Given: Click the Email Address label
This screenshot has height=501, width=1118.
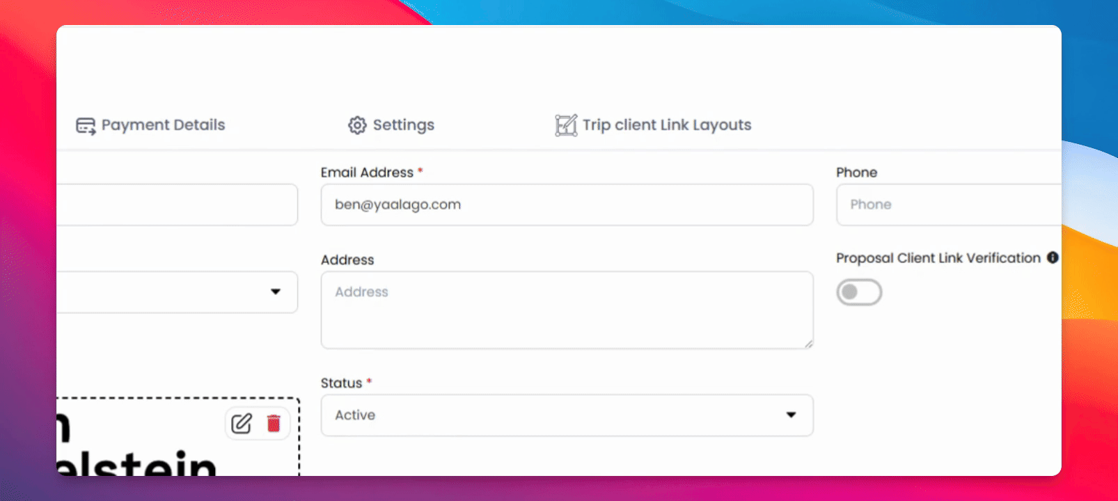Looking at the screenshot, I should [x=367, y=173].
